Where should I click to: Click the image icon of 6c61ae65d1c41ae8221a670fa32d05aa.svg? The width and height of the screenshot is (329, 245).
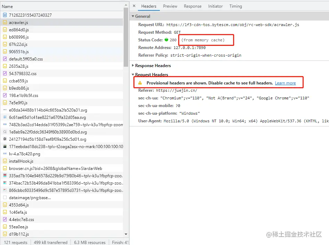click(5, 117)
